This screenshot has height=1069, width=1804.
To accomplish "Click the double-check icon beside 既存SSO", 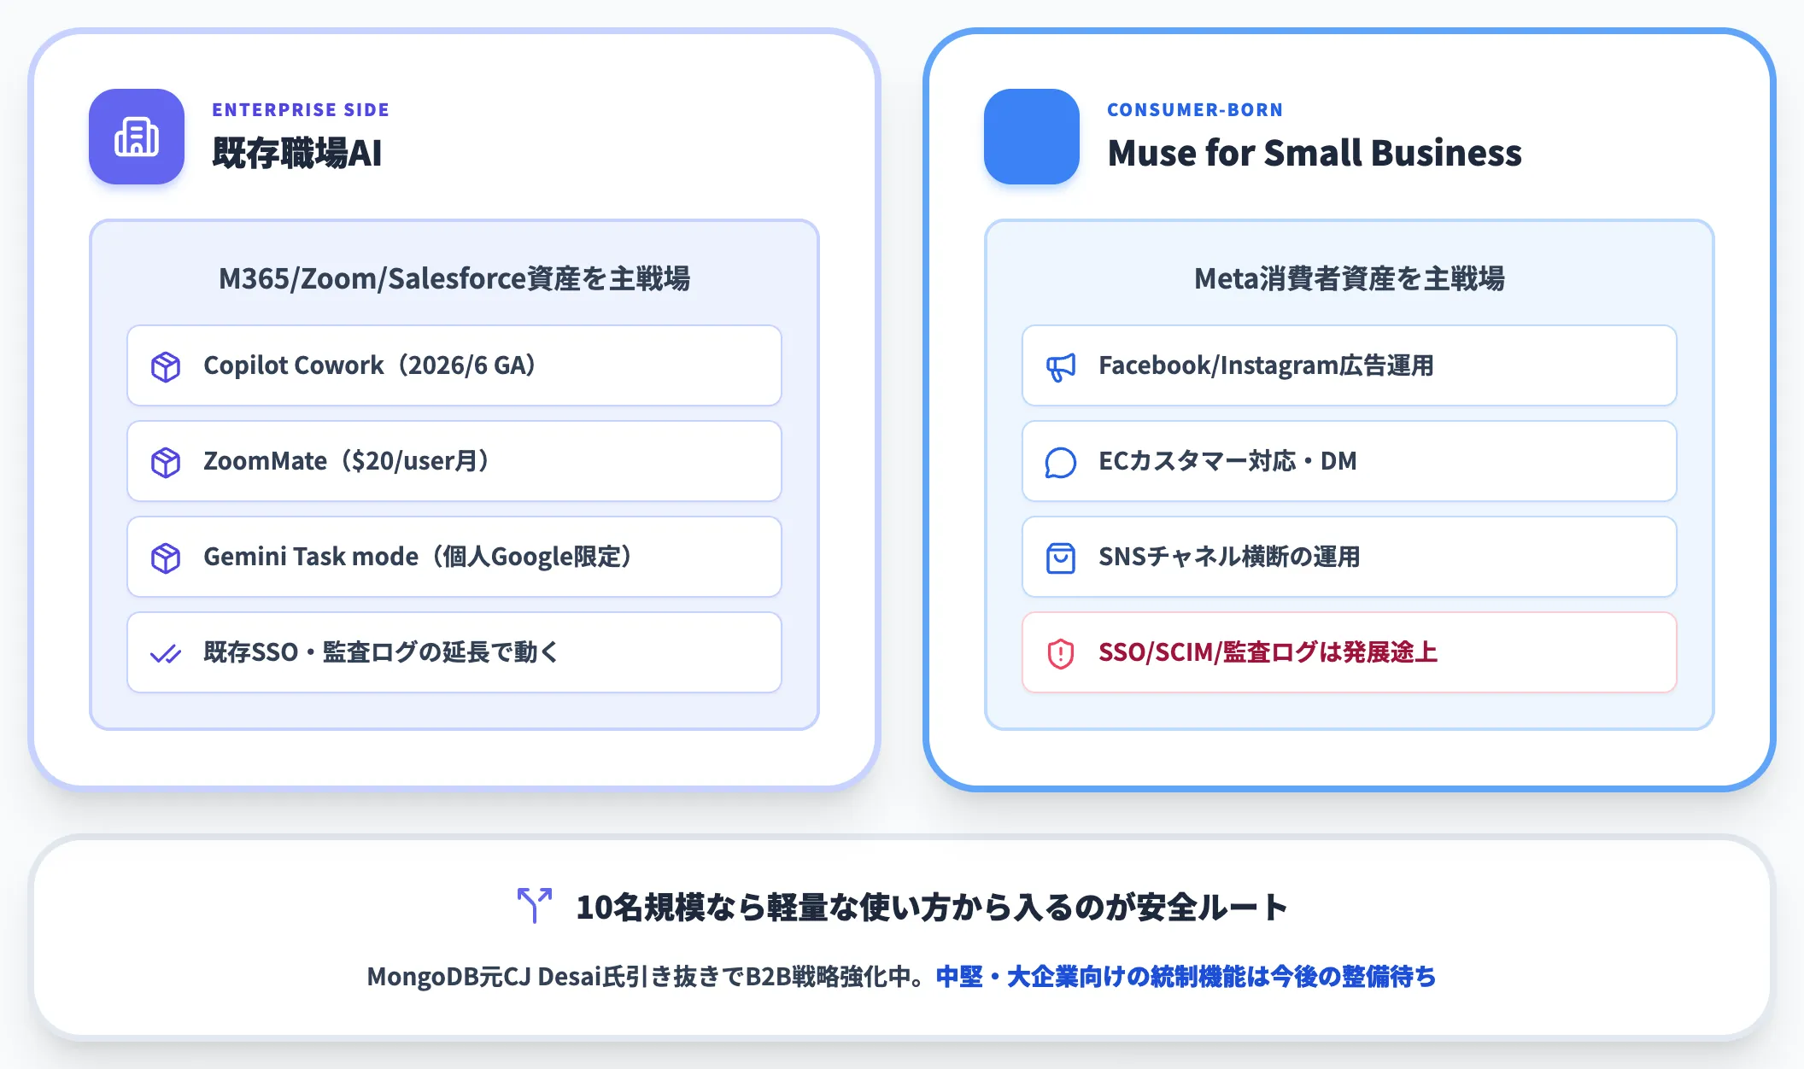I will point(166,653).
